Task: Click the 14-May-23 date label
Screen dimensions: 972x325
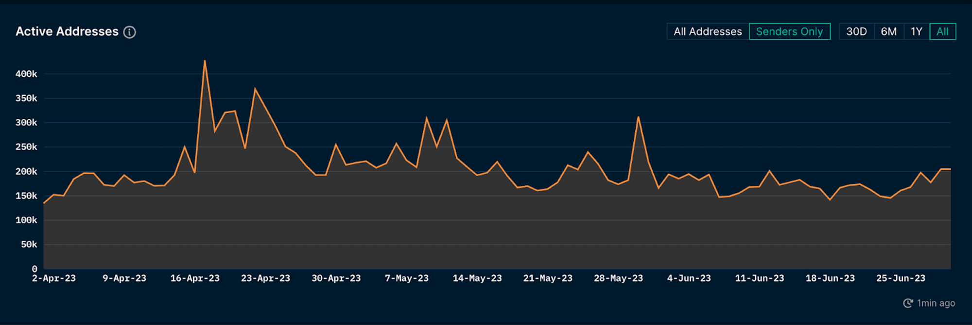Action: [x=477, y=278]
